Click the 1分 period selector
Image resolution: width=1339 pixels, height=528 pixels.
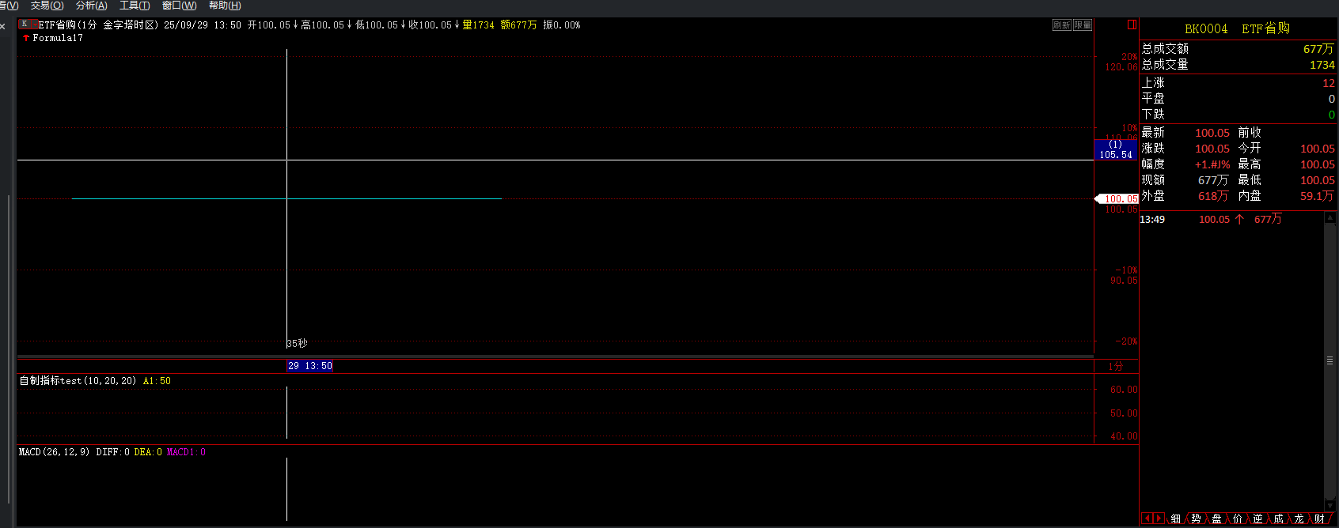click(x=1115, y=366)
